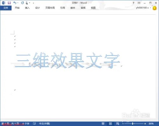Open the 文件 (File) tab

click(x=6, y=8)
